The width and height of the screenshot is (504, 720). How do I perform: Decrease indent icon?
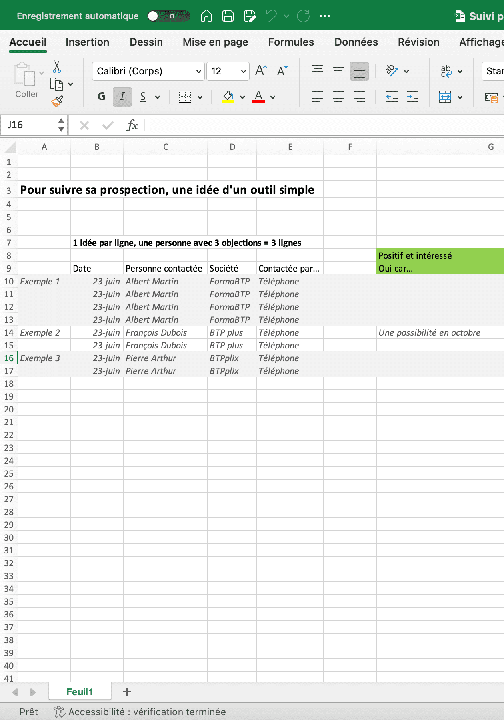coord(392,97)
